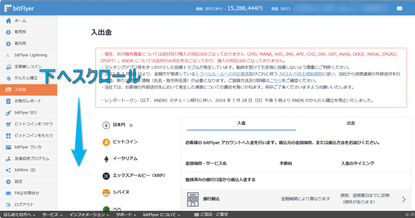Expand インフォメーション footer menu
This screenshot has height=218, width=415.
tap(89, 215)
